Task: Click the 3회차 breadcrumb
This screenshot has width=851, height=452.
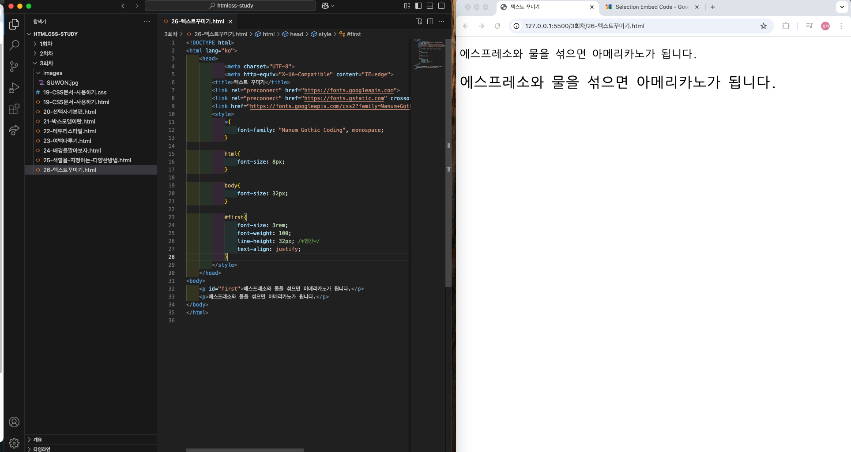Action: (171, 34)
